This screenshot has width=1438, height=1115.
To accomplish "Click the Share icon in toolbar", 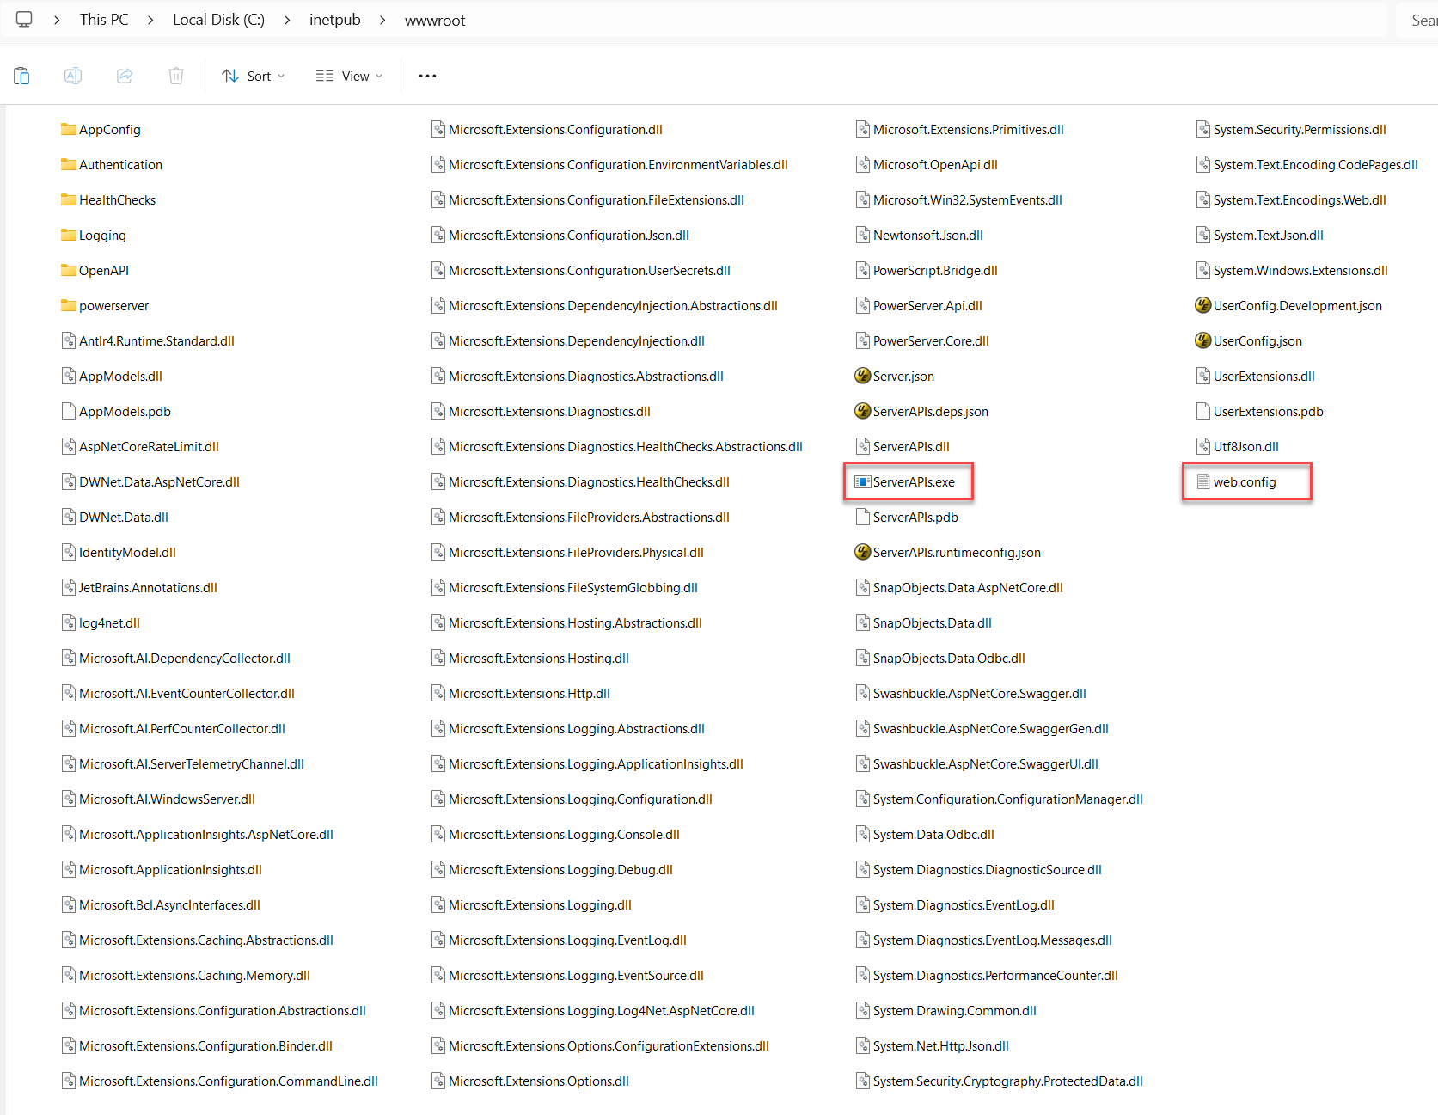I will tap(125, 76).
